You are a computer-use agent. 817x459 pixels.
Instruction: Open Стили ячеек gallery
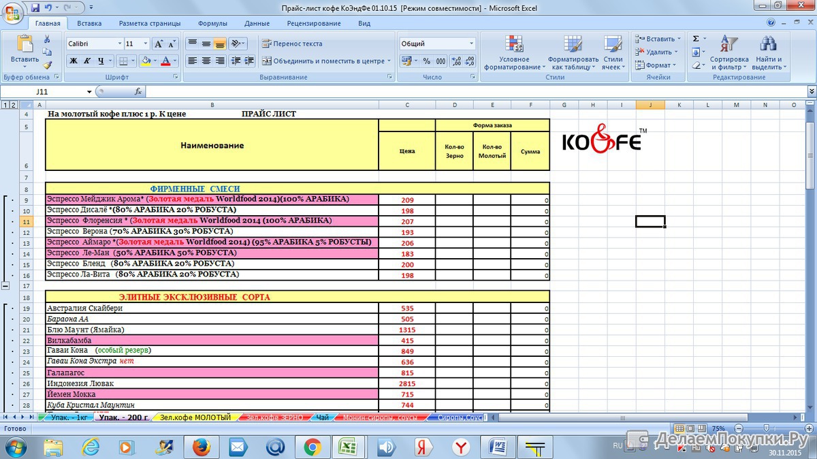click(612, 53)
